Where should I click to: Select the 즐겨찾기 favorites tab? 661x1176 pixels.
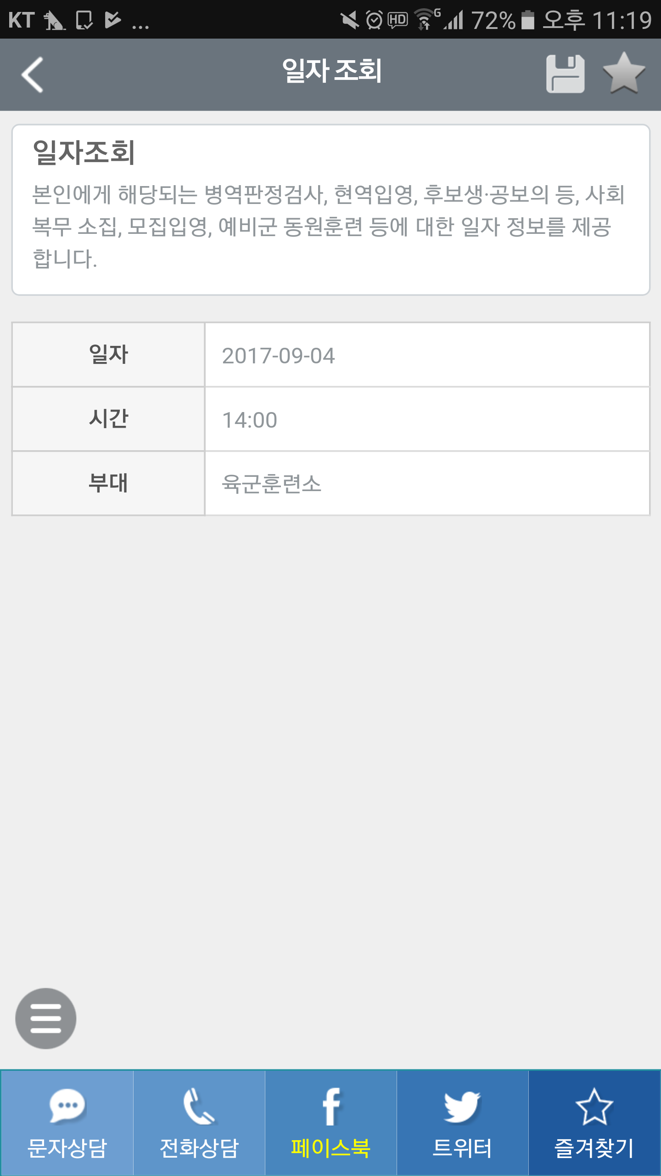click(594, 1123)
